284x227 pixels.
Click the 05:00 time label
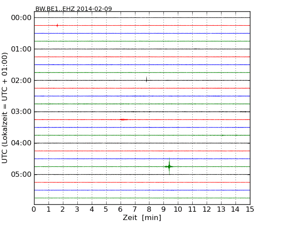click(21, 174)
